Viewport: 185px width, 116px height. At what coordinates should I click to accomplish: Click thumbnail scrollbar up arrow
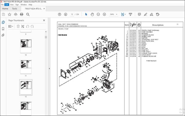[46, 32]
